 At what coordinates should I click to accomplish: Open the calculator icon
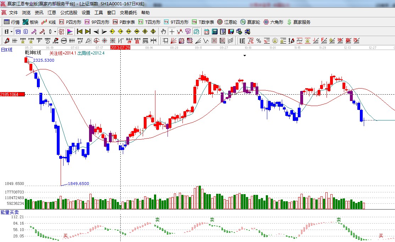click(214, 32)
